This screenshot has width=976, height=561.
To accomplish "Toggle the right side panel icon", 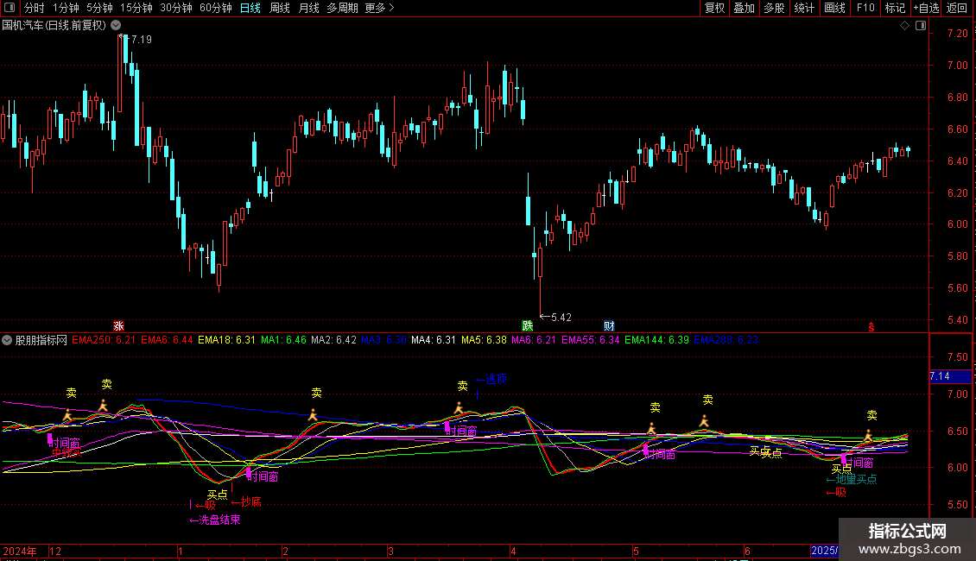I will pos(921,26).
